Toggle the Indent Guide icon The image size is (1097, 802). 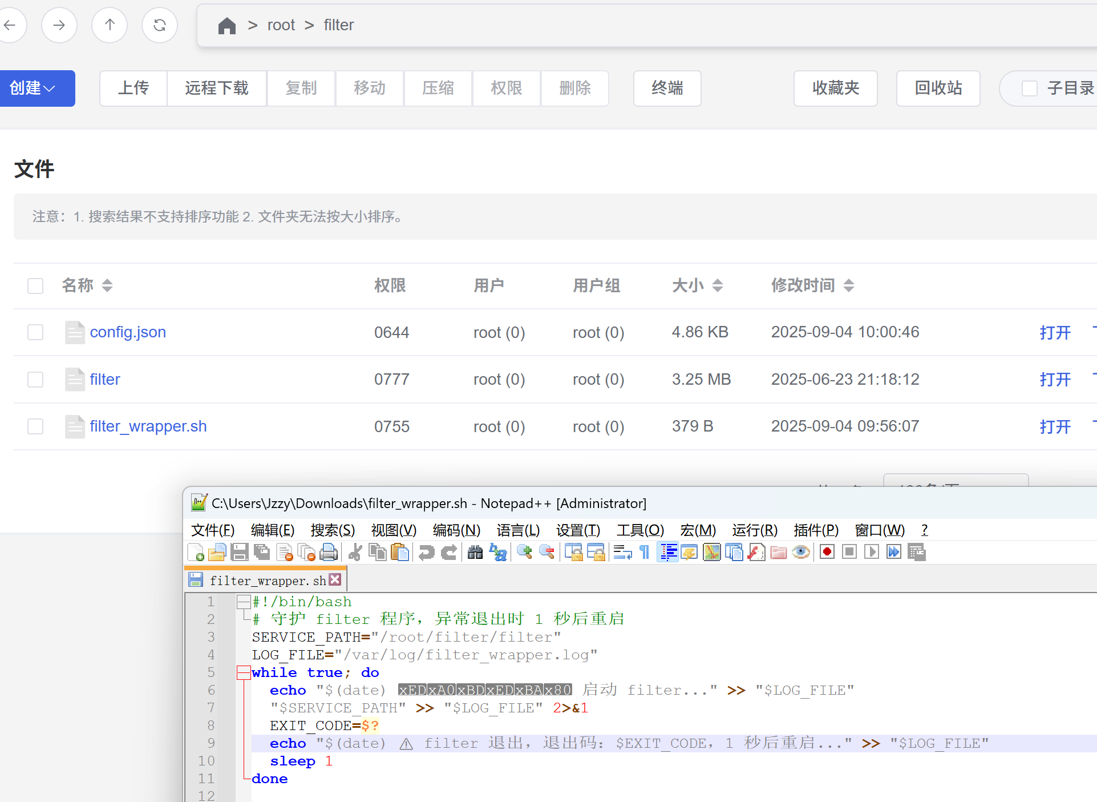[667, 552]
